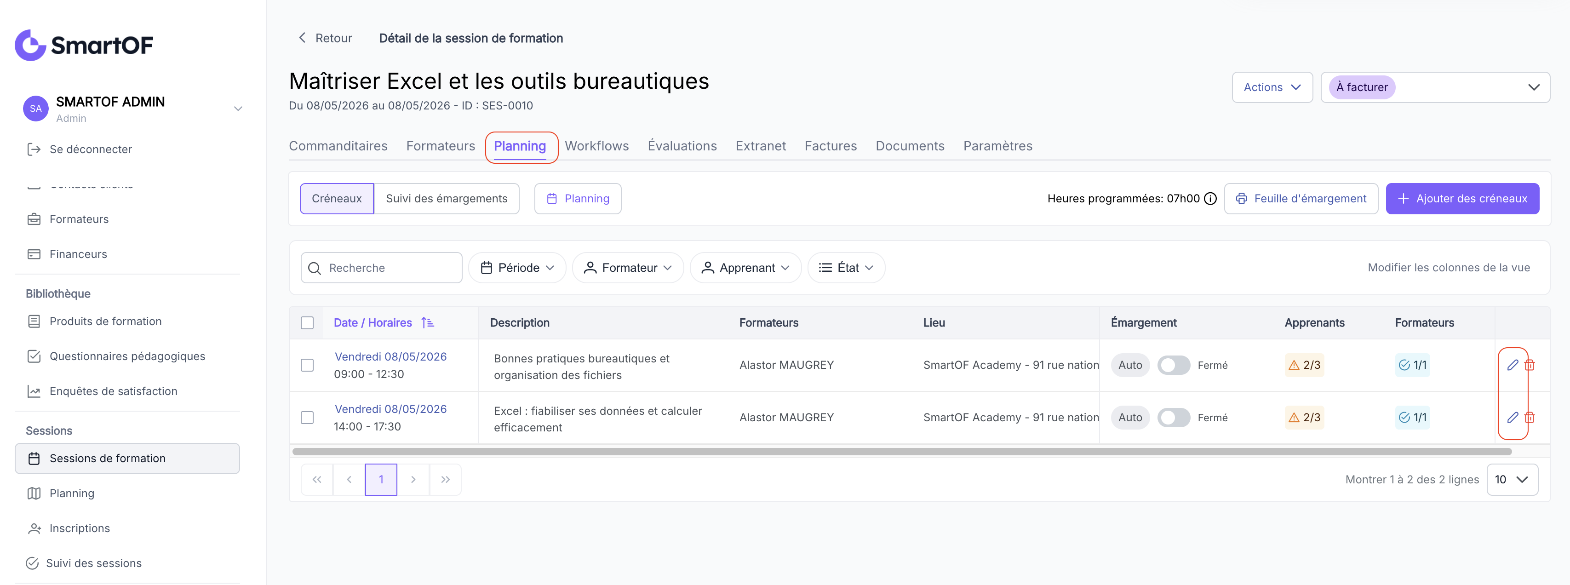Click the Planning calendar button beside Suivi des émargements
Screen dimensions: 1570x585
(578, 199)
